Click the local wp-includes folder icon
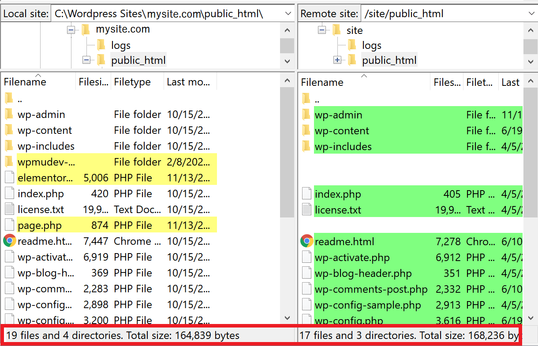The height and width of the screenshot is (346, 538). click(9, 146)
